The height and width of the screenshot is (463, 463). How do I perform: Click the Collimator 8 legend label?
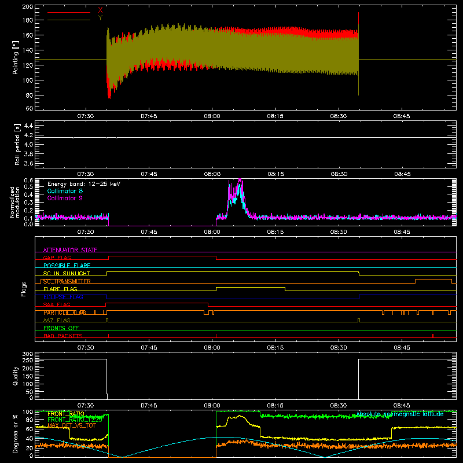coord(65,191)
